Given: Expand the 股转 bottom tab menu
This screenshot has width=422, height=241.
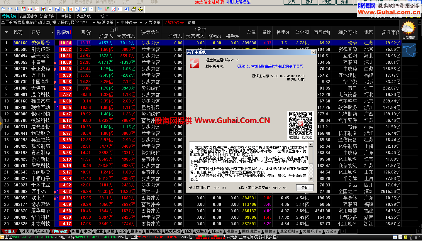Looking at the screenshot, I should click(x=136, y=231).
